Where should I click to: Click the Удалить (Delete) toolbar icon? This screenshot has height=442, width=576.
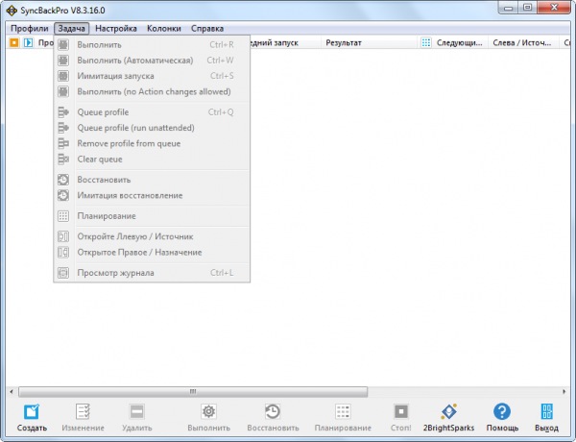click(137, 412)
